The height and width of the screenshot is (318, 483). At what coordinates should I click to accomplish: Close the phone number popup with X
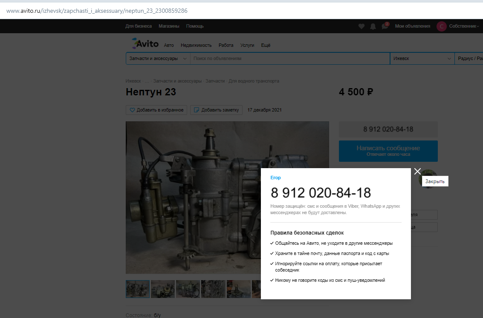tap(417, 171)
